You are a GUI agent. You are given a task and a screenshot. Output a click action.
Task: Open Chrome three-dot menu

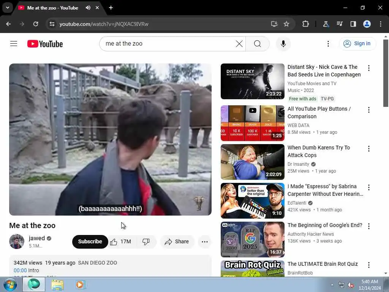point(381,24)
